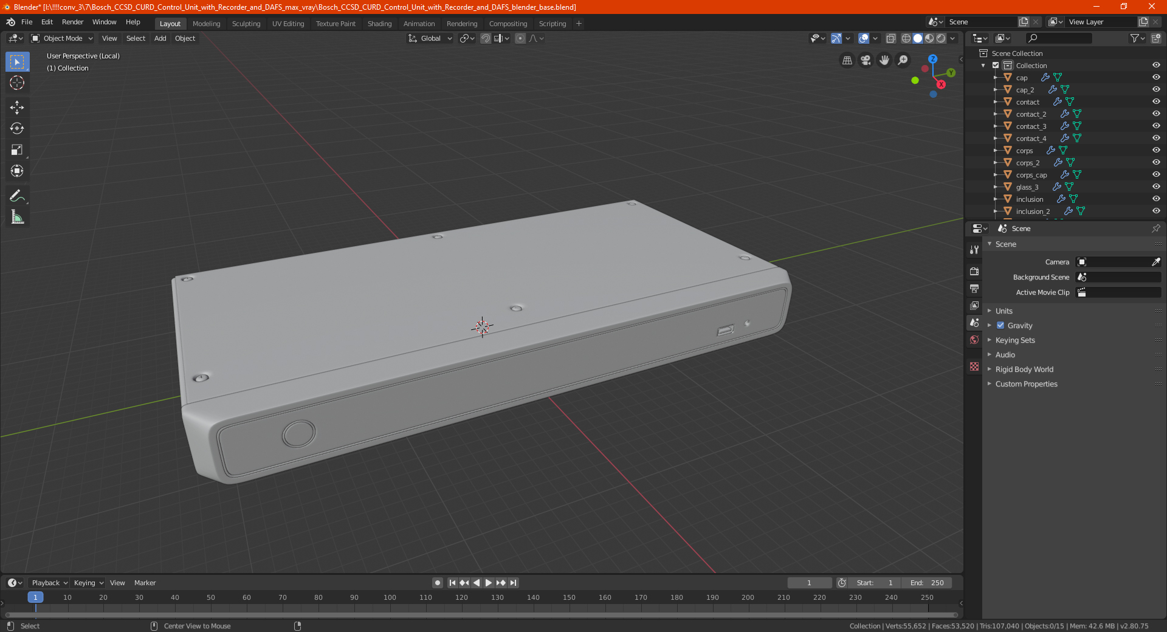The width and height of the screenshot is (1167, 632).
Task: Select the Annotate pencil tool
Action: click(17, 196)
